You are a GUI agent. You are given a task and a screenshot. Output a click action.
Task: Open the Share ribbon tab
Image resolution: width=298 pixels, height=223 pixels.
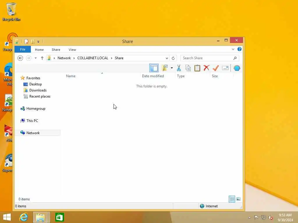[56, 49]
